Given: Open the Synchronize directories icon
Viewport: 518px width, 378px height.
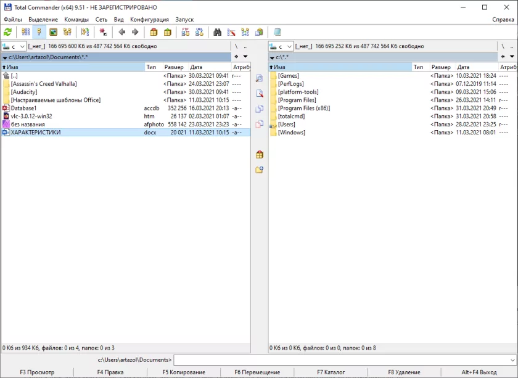Looking at the screenshot, I should point(245,32).
